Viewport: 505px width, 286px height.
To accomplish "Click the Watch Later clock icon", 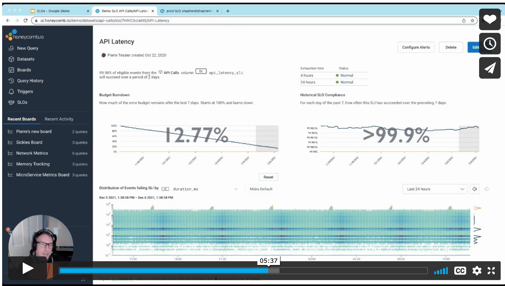I will [x=489, y=44].
